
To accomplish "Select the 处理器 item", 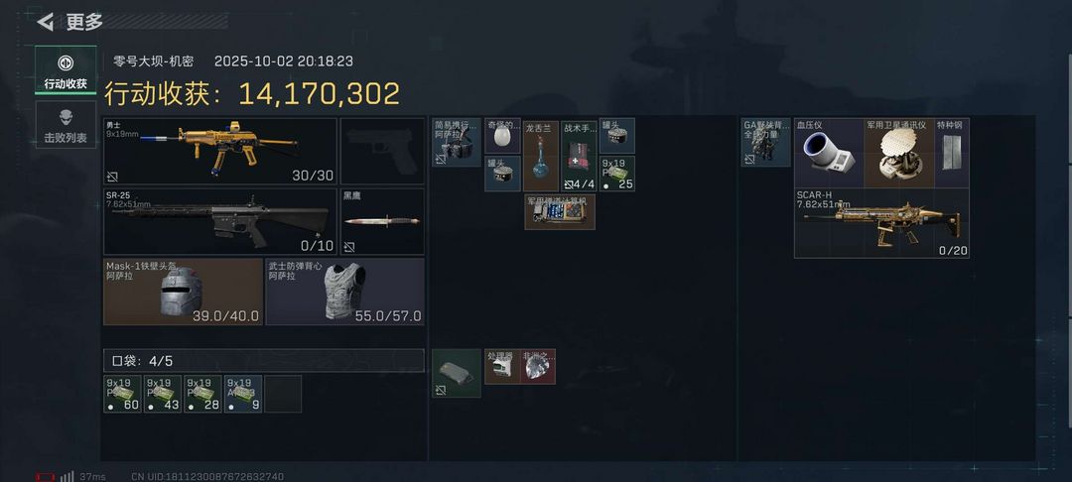I will 502,367.
